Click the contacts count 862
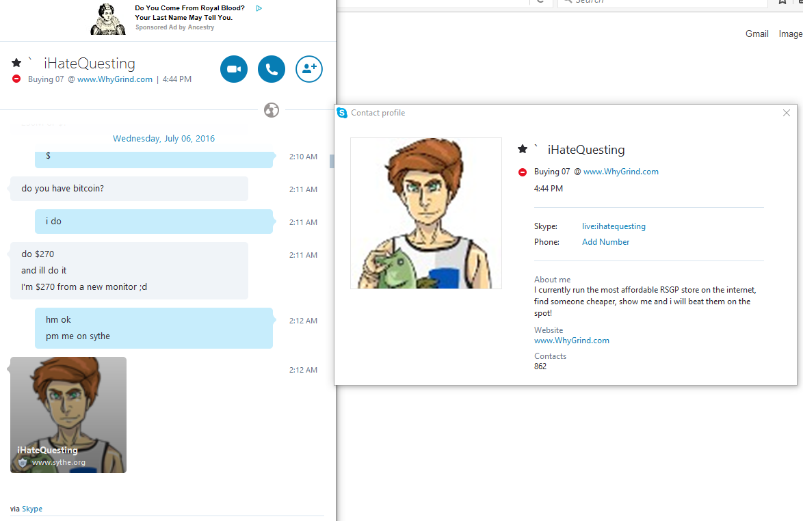This screenshot has width=803, height=521. pyautogui.click(x=540, y=366)
